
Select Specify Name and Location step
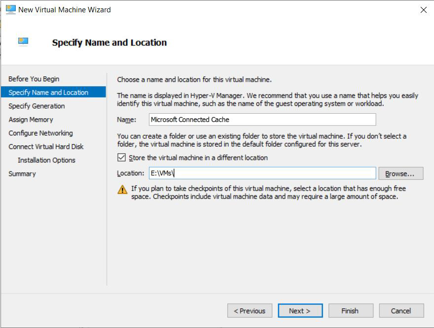[x=53, y=92]
